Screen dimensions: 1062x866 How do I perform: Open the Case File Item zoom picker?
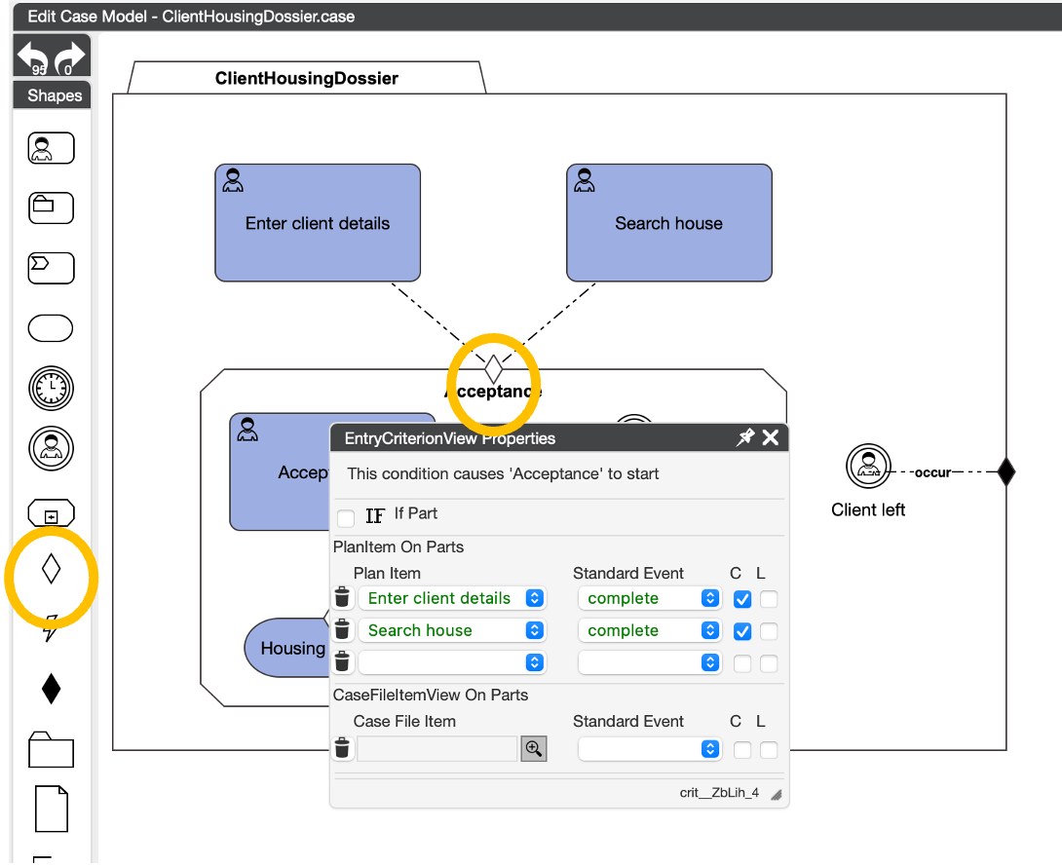[533, 748]
